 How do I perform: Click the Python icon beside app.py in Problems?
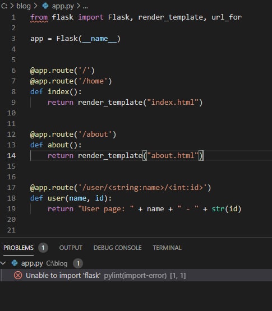15,263
